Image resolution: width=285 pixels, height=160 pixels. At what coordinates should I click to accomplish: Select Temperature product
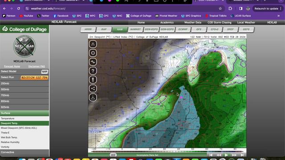[24, 119]
